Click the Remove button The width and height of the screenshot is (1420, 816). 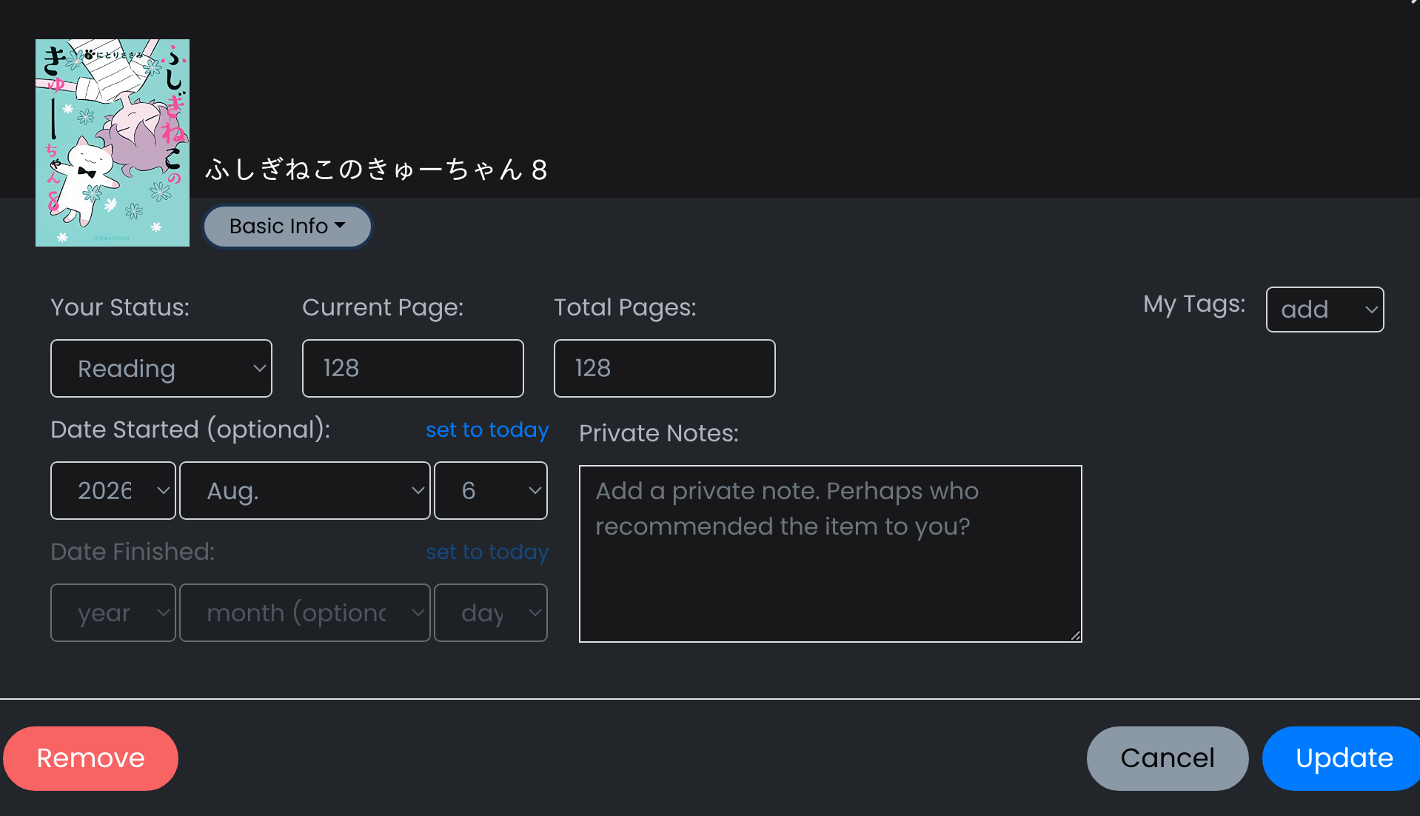pos(90,758)
